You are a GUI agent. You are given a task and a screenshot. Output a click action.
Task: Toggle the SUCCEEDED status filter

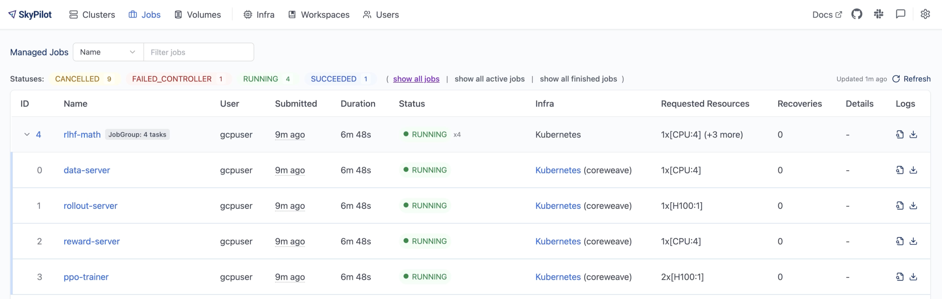(x=339, y=79)
